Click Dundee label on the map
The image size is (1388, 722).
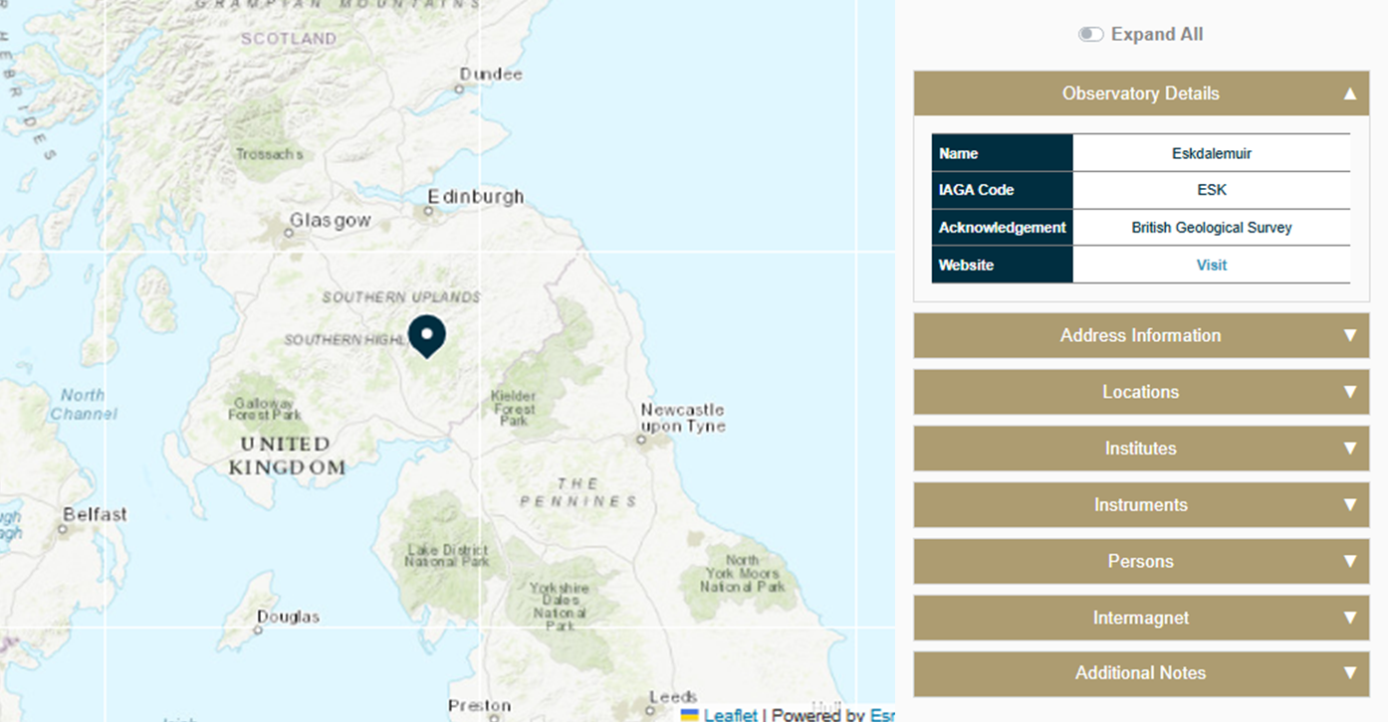click(491, 75)
